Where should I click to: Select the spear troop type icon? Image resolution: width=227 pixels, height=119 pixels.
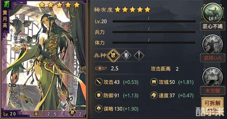[139, 56]
